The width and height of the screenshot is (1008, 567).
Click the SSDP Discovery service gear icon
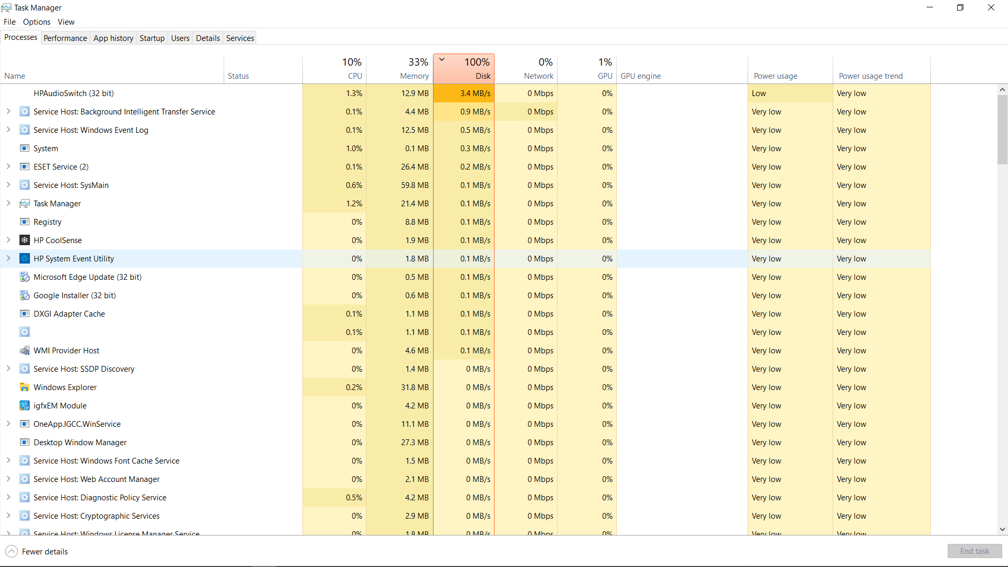coord(25,369)
